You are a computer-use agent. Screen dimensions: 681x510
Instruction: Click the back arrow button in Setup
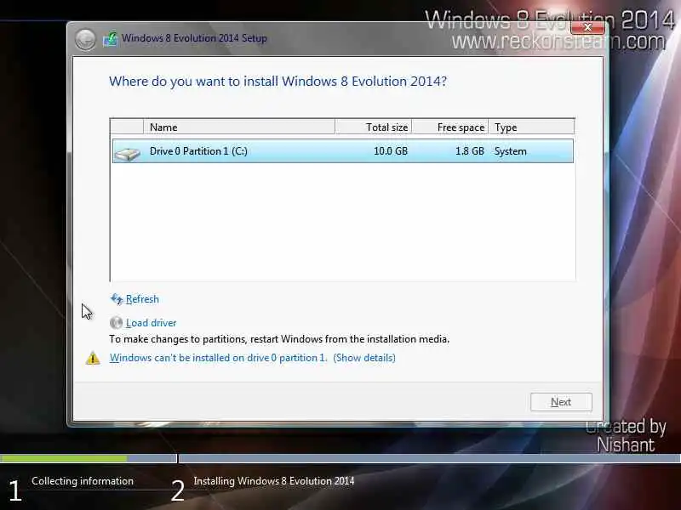85,39
